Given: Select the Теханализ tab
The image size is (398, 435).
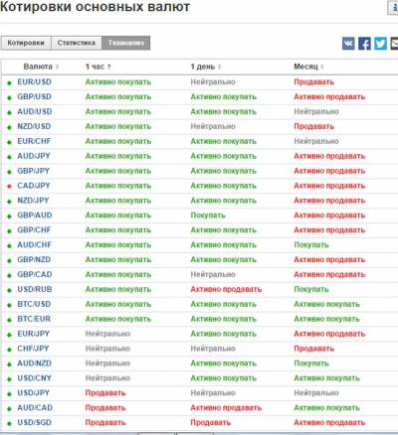Looking at the screenshot, I should [126, 43].
